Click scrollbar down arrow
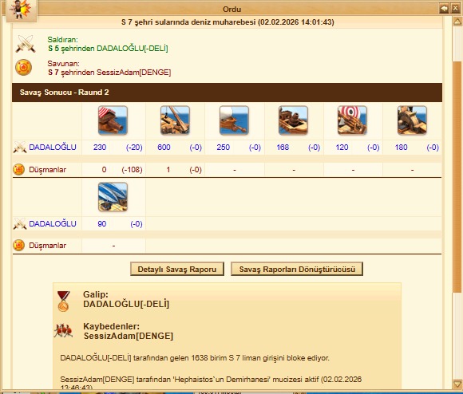Image resolution: width=463 pixels, height=394 pixels. click(457, 384)
